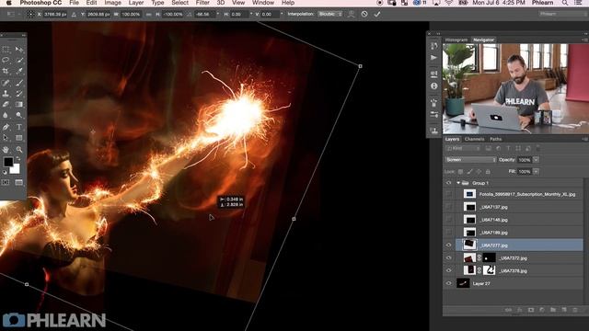Select the Clone Stamp tool
Viewport: 589px width, 331px height.
[x=6, y=94]
